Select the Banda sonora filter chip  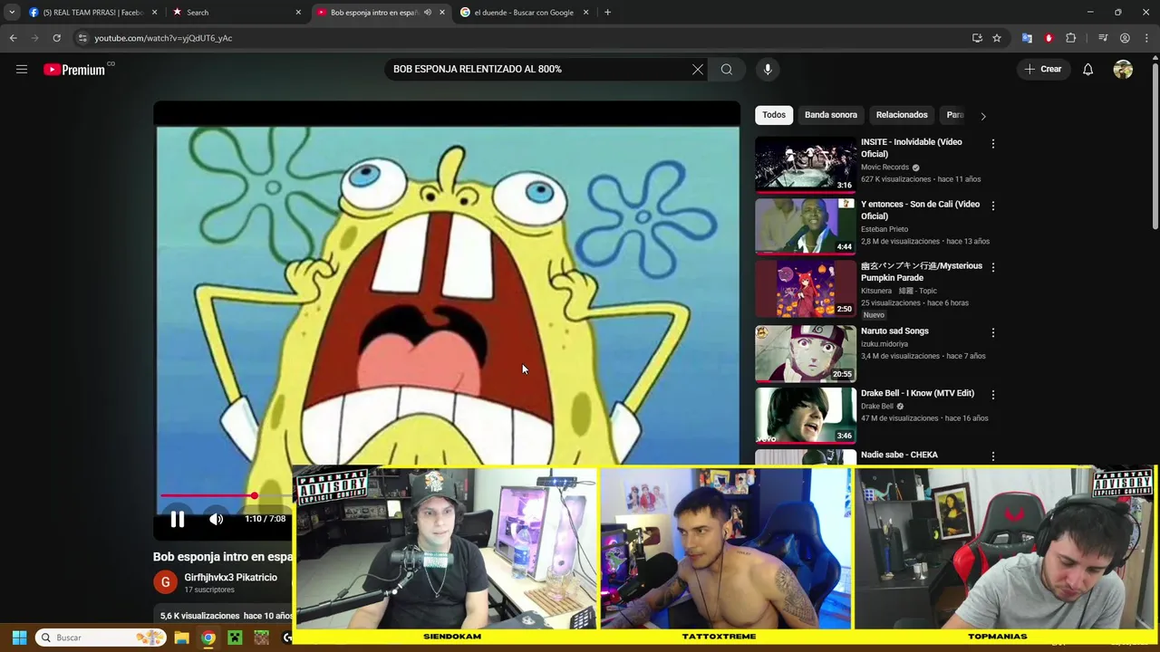pos(831,115)
